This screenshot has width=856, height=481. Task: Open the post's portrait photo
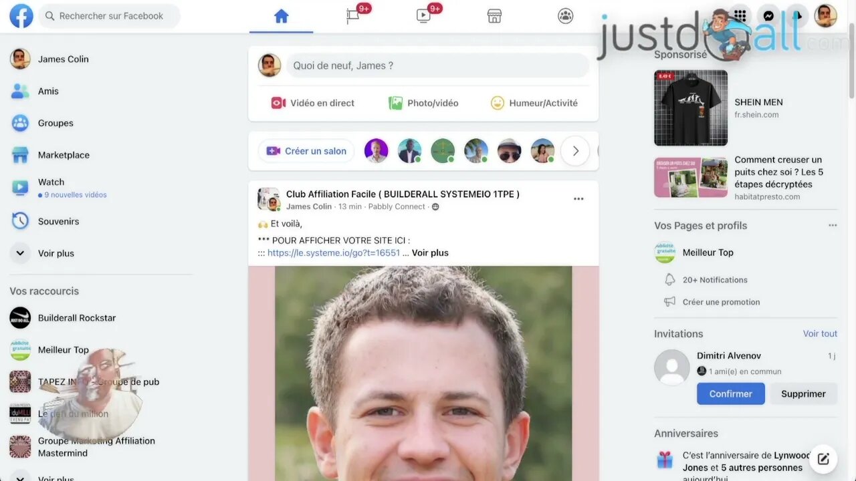point(423,373)
